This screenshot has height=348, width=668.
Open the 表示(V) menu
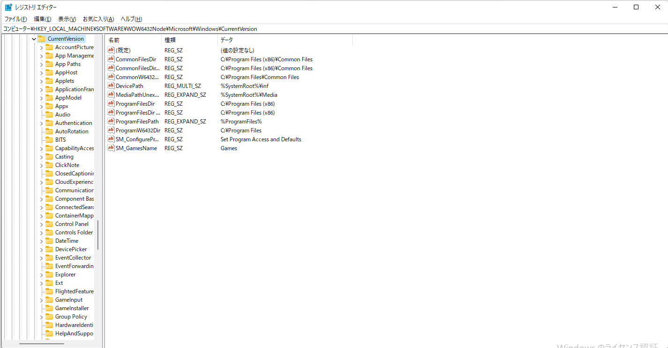pyautogui.click(x=67, y=19)
